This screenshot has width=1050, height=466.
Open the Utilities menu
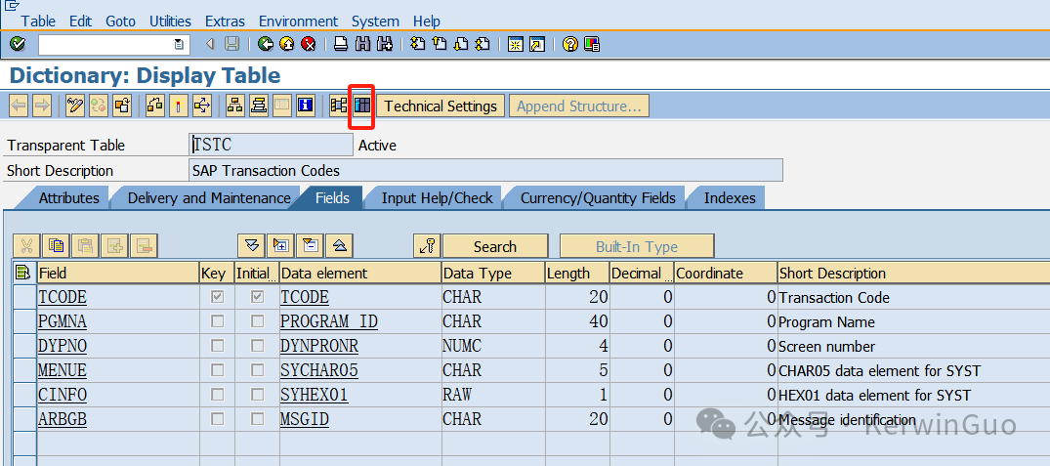[170, 21]
